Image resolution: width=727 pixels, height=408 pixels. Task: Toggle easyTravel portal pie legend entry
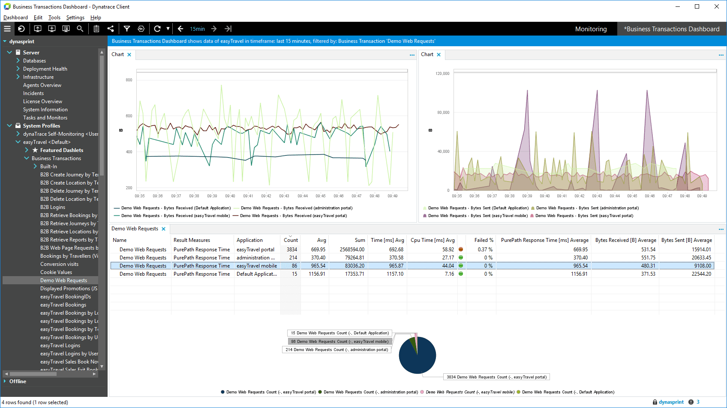pos(268,392)
